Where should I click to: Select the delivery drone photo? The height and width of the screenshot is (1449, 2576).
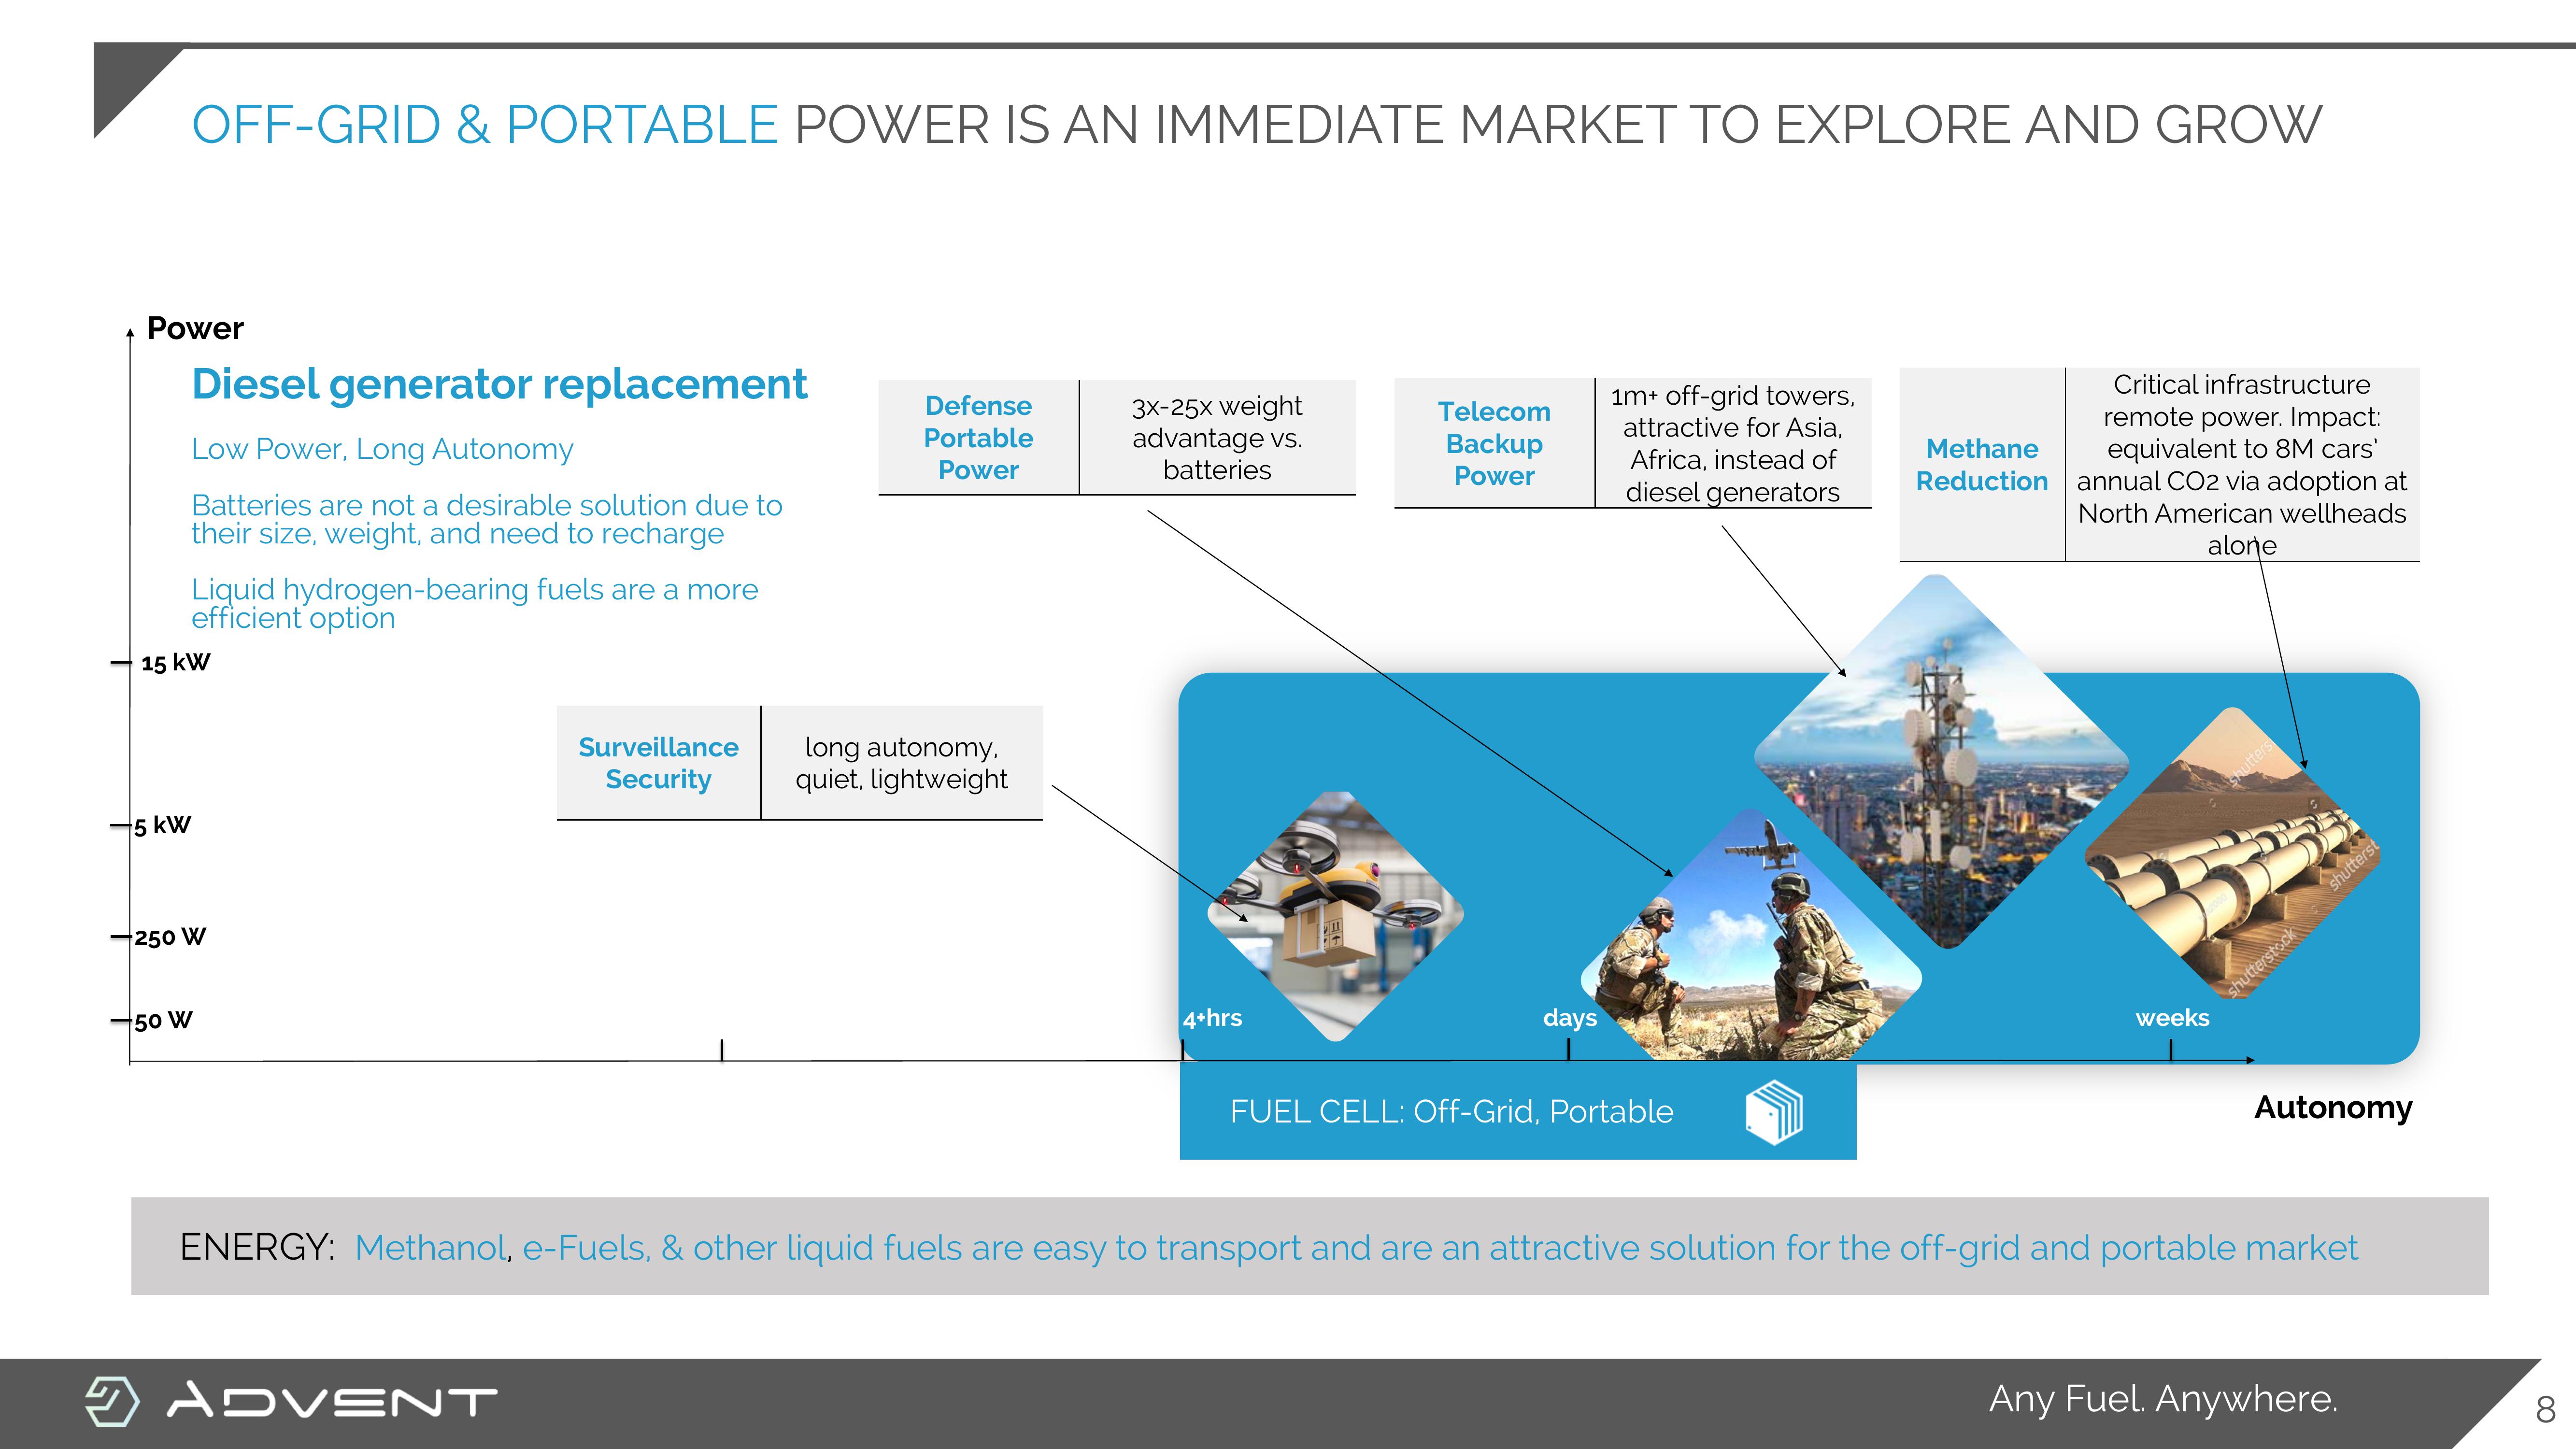(1336, 917)
